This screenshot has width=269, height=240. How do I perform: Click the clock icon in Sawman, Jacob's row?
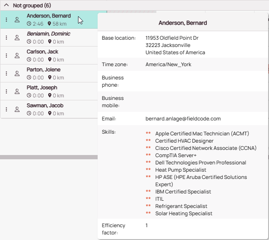point(29,113)
